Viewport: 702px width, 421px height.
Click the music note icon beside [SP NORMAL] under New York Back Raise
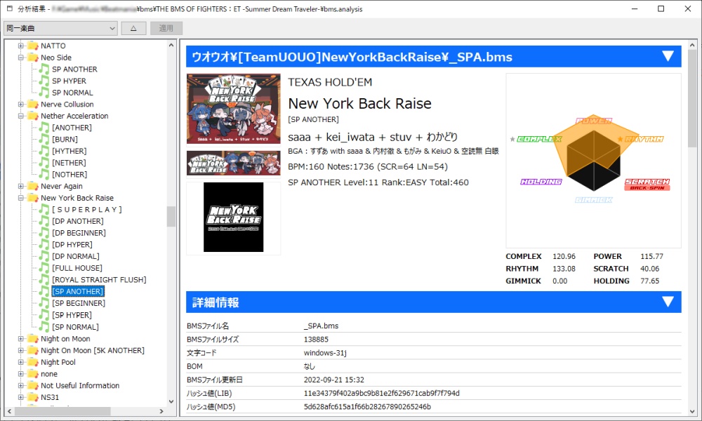[44, 326]
